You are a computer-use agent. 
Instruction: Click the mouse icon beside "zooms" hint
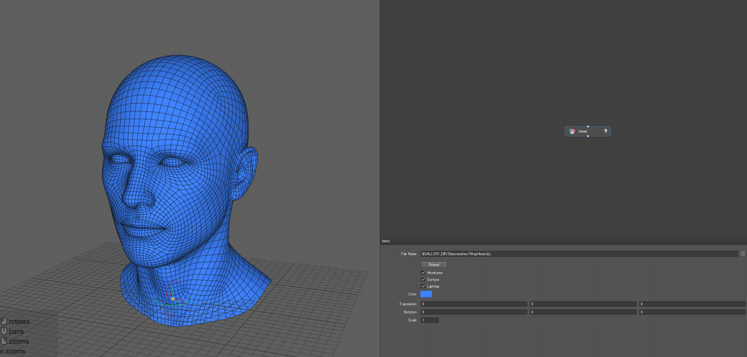[x=4, y=341]
